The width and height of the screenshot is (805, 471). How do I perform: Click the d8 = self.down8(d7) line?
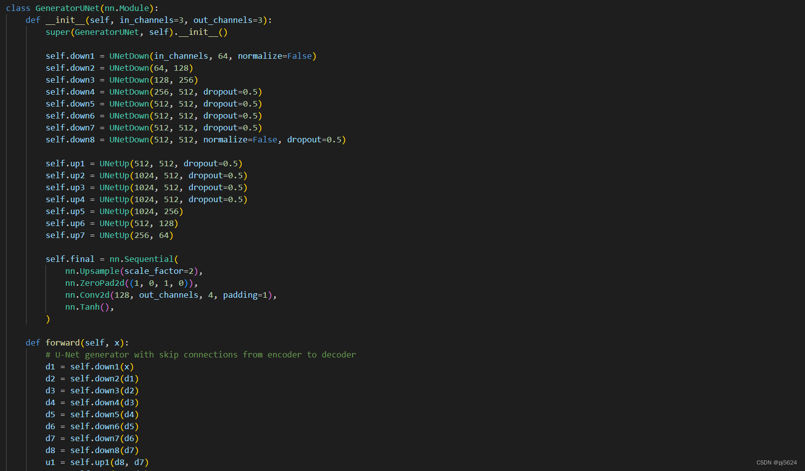coord(92,450)
